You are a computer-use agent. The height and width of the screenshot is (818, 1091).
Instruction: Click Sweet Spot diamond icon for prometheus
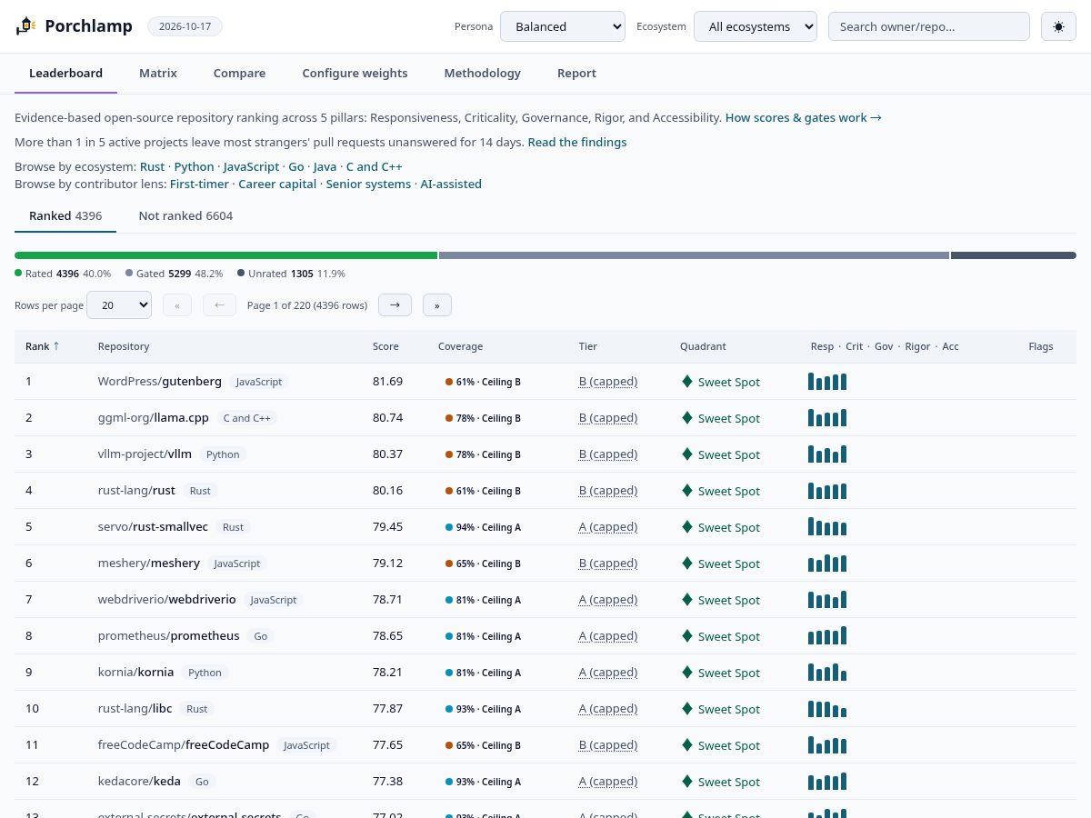point(687,635)
